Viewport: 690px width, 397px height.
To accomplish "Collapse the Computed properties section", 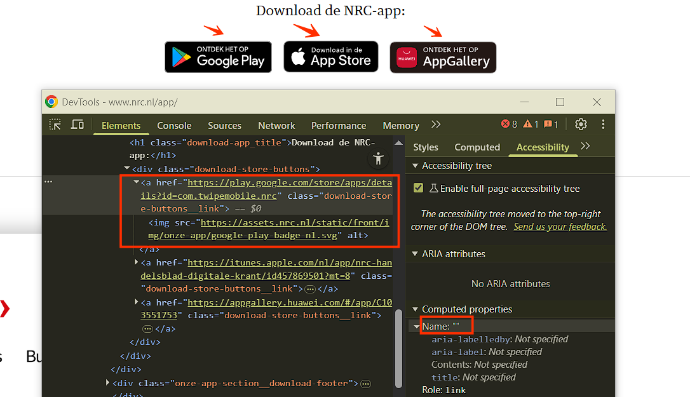I will 416,309.
